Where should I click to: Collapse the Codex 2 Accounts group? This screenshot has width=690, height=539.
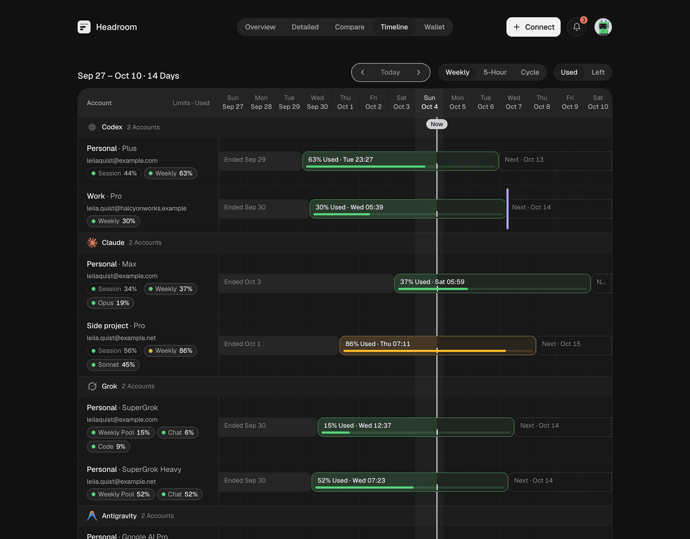[345, 127]
